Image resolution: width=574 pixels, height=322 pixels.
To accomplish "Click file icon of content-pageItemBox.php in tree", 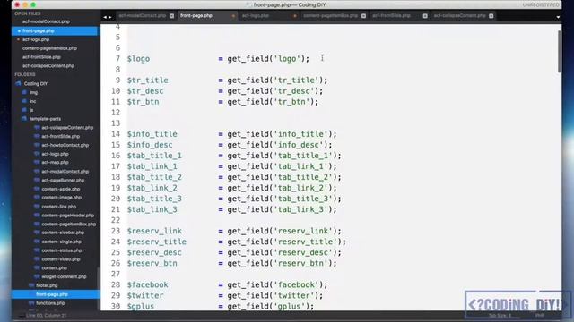I will click(x=37, y=224).
